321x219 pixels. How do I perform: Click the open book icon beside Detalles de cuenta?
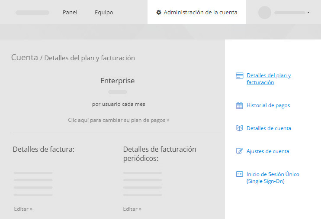click(x=240, y=128)
